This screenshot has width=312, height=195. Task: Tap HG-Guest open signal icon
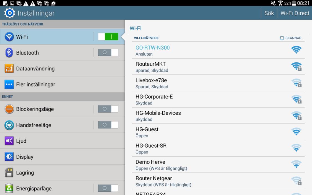[x=296, y=132]
